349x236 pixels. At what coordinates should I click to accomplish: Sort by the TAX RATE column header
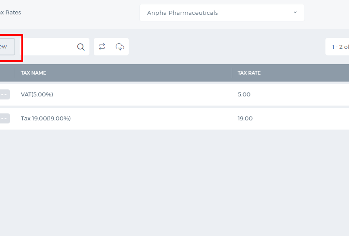tap(249, 73)
